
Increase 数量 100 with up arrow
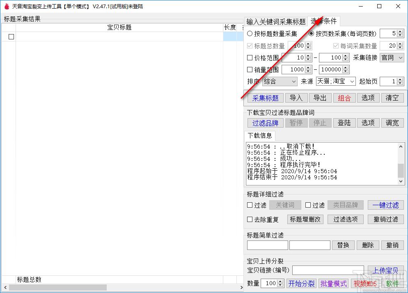click(x=280, y=281)
